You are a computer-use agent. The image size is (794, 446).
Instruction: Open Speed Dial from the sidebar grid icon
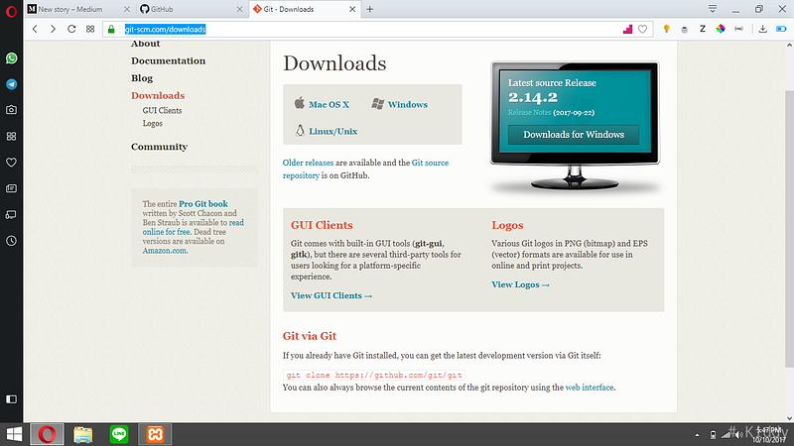point(11,136)
